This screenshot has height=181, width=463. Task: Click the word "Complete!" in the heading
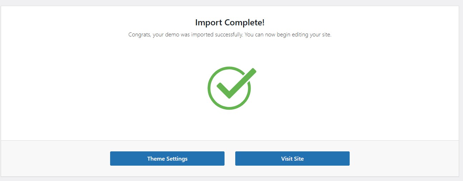[x=244, y=22]
